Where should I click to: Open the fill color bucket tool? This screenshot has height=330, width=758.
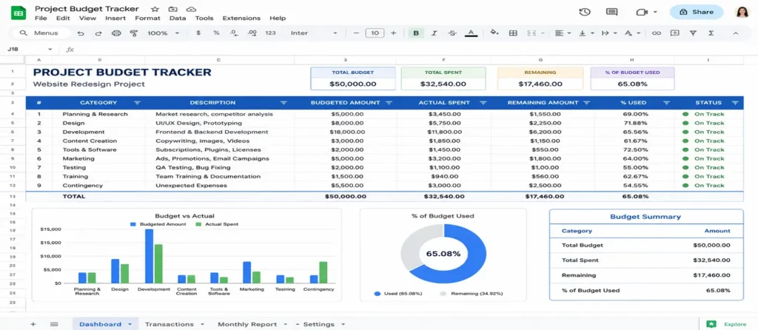pyautogui.click(x=494, y=33)
